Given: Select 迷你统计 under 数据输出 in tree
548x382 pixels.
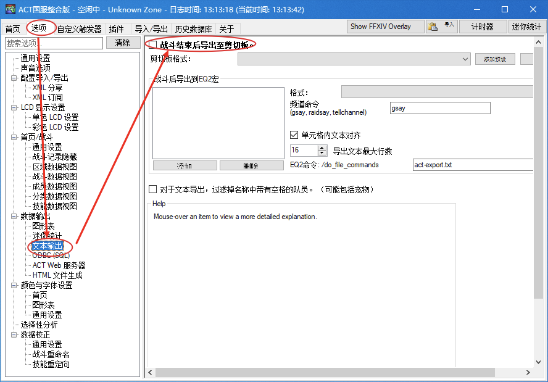Looking at the screenshot, I should point(47,236).
